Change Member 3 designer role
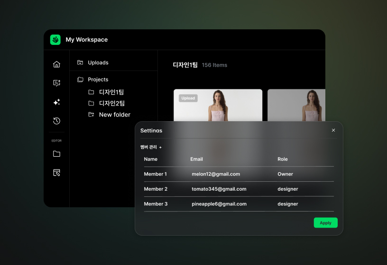The width and height of the screenshot is (387, 265). [x=288, y=204]
